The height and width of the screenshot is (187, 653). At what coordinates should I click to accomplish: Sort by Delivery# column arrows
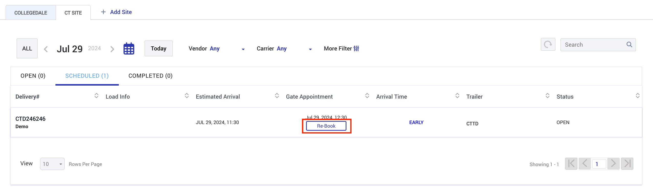(x=96, y=96)
